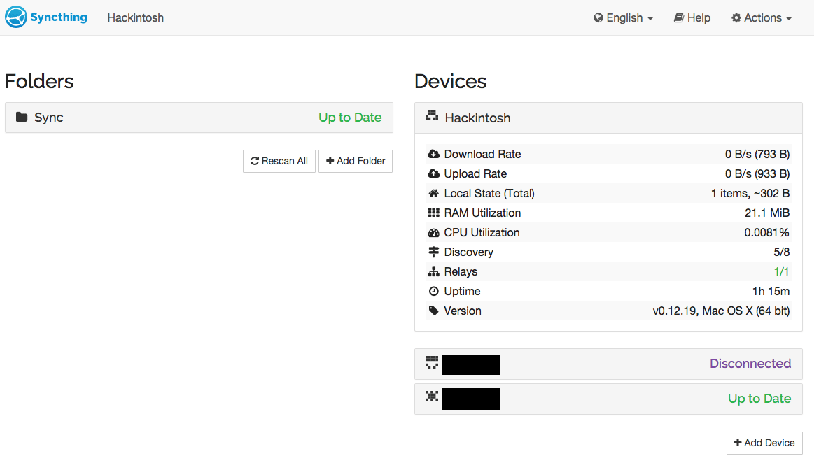Image resolution: width=814 pixels, height=470 pixels.
Task: Click the globe icon next to English
Action: pos(598,17)
